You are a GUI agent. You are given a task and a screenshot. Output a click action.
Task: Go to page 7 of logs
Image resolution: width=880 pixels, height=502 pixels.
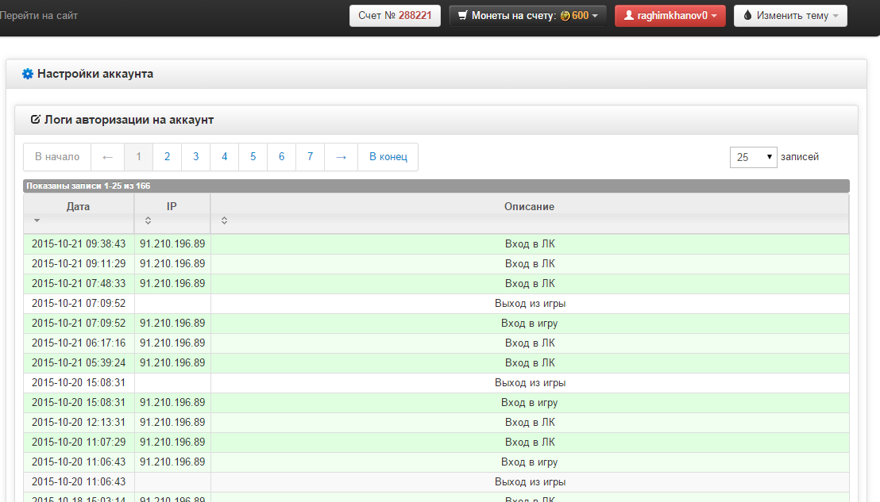310,157
